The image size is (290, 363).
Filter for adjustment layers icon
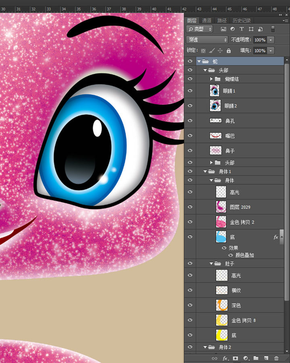click(233, 29)
